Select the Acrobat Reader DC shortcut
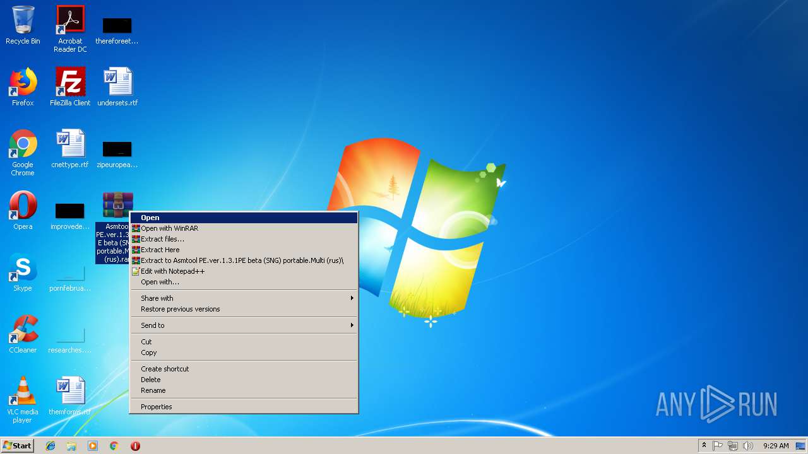The height and width of the screenshot is (454, 808). pos(70,29)
